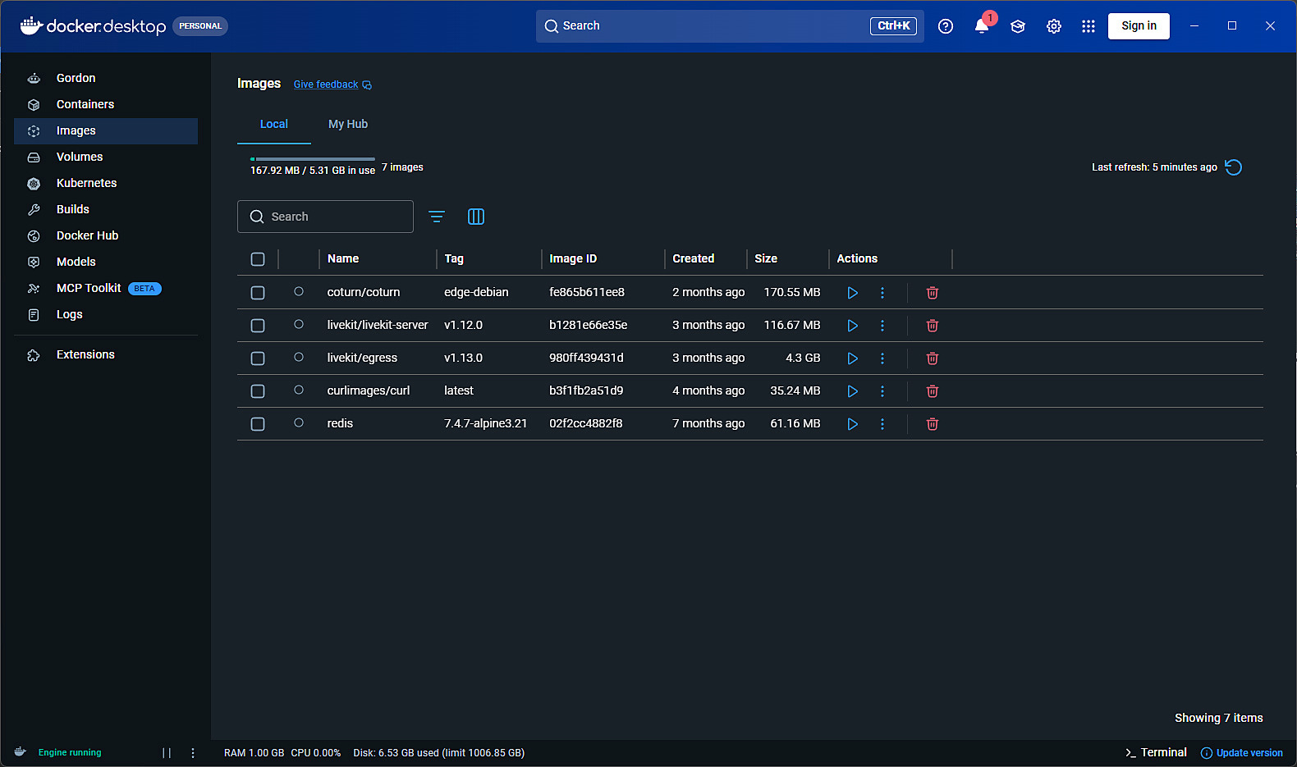This screenshot has width=1297, height=767.
Task: Delete the coturn/coturn image
Action: pos(933,293)
